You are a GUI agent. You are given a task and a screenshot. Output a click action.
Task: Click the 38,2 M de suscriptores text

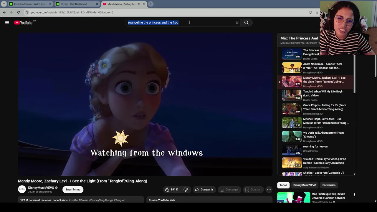coord(40,192)
